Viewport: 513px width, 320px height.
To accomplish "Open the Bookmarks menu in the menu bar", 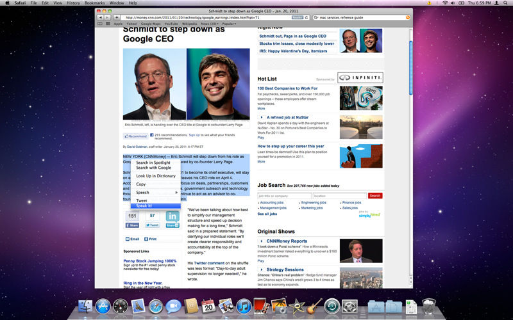I will [x=94, y=3].
